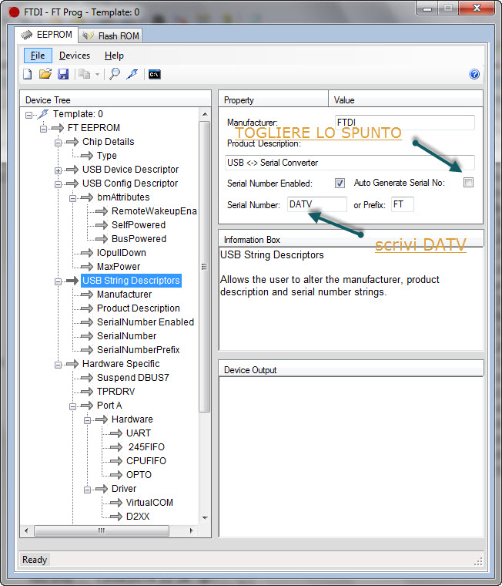Select the SerialNumber Enabled tree item
The height and width of the screenshot is (586, 502).
point(146,322)
